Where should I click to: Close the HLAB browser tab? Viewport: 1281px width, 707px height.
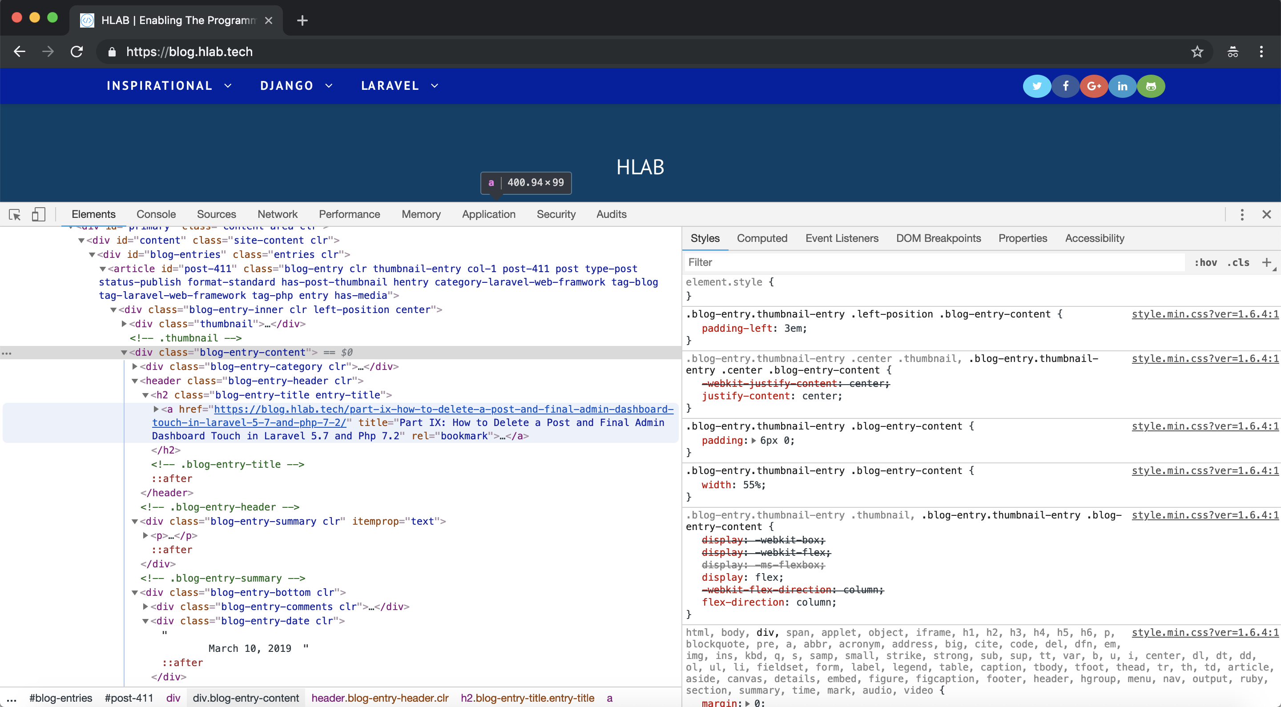tap(269, 20)
